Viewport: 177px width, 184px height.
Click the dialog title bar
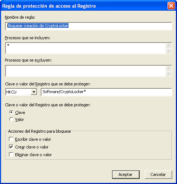(x=84, y=6)
